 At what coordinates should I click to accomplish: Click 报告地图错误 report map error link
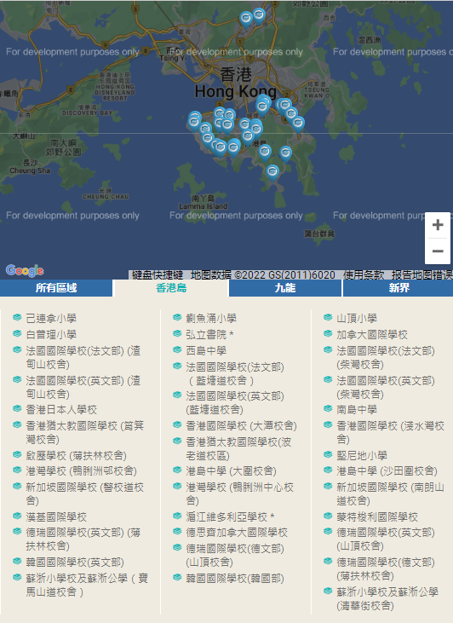pyautogui.click(x=422, y=275)
